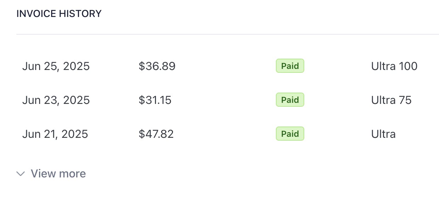Viewport: 439px width, 217px height.
Task: Select the $31.15 invoice amount
Action: click(155, 100)
